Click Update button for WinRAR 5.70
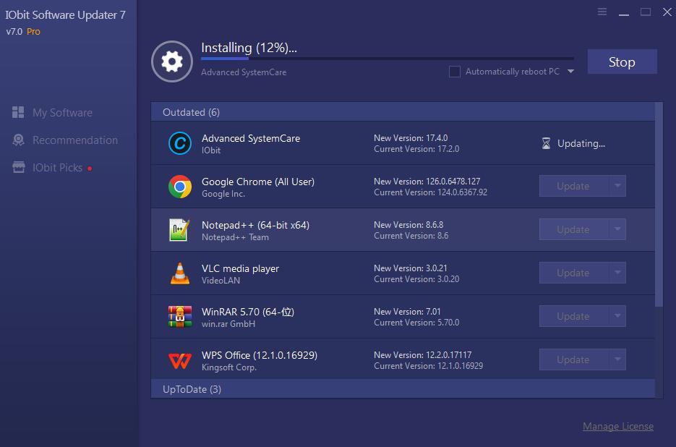The height and width of the screenshot is (447, 676). pyautogui.click(x=574, y=316)
